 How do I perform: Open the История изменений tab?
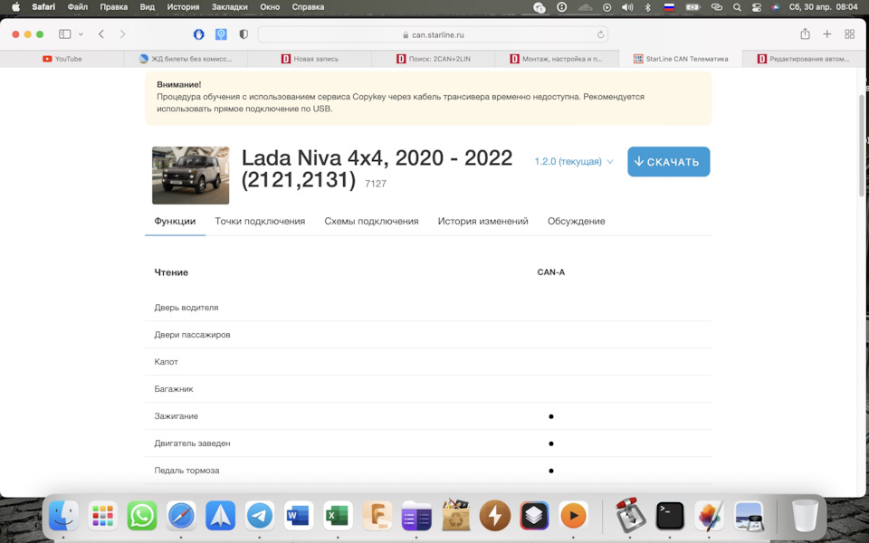coord(482,221)
